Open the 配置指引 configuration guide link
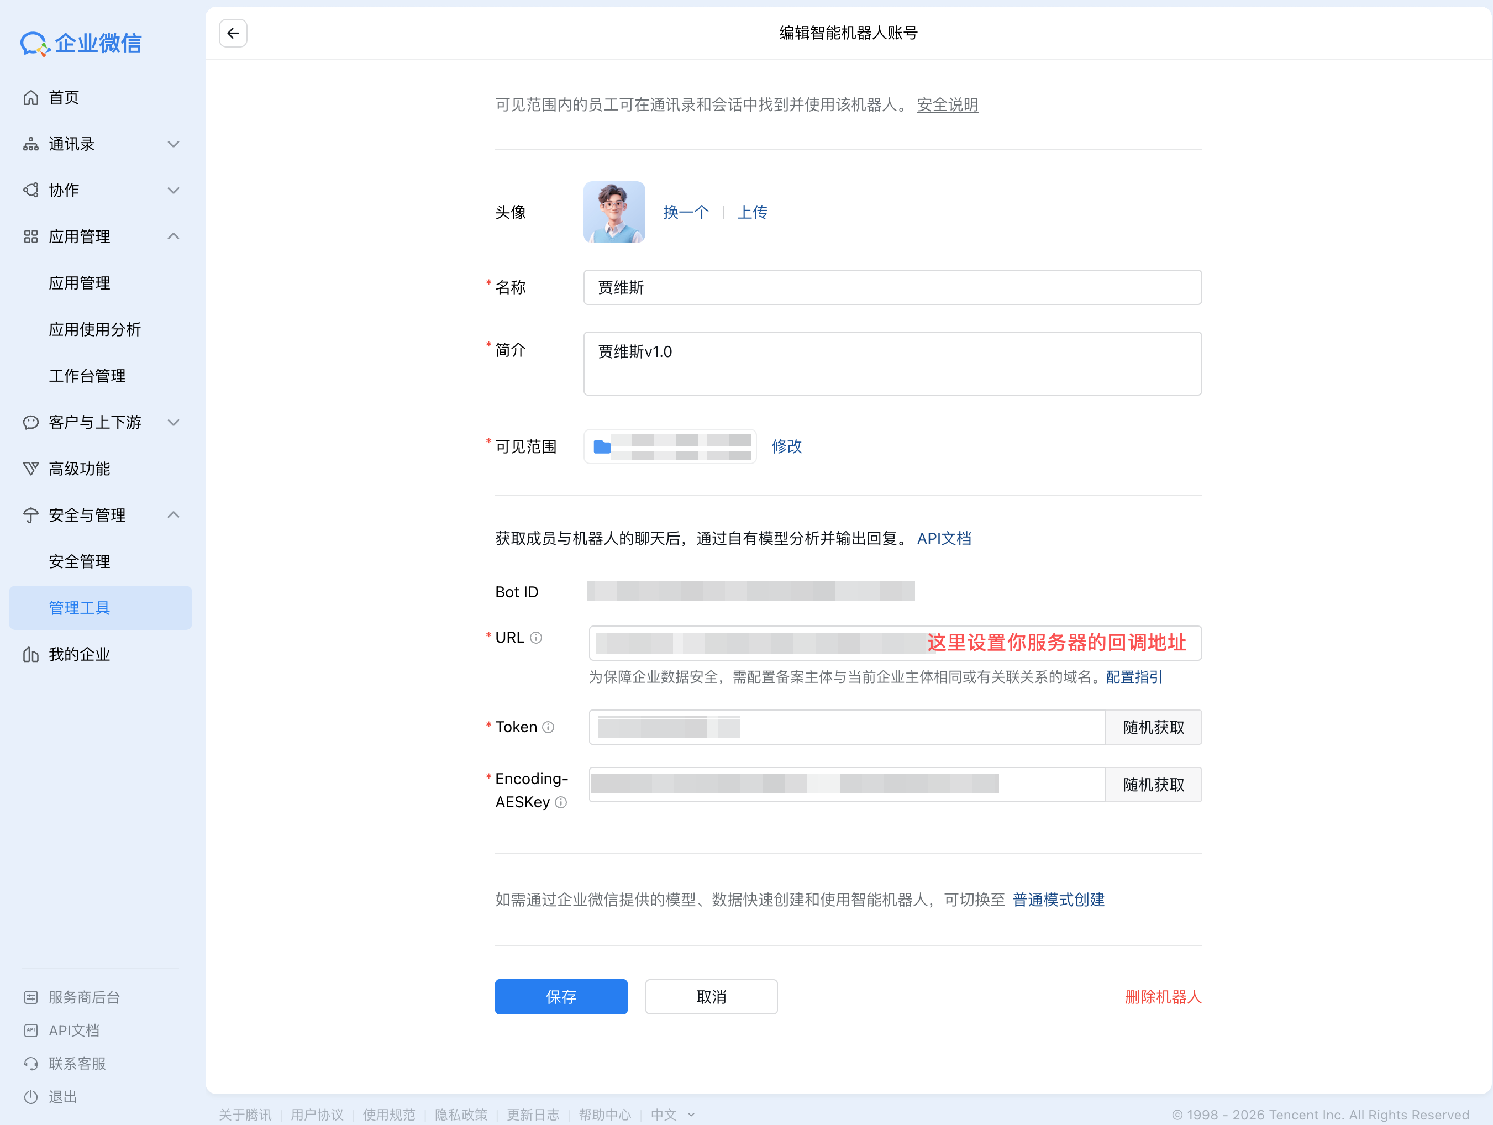The width and height of the screenshot is (1493, 1125). (x=1133, y=677)
